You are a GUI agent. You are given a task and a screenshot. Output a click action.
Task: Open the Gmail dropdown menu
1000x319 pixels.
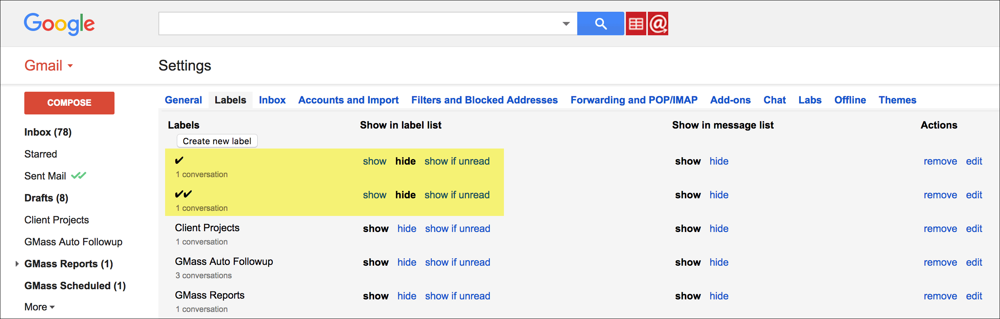click(49, 65)
